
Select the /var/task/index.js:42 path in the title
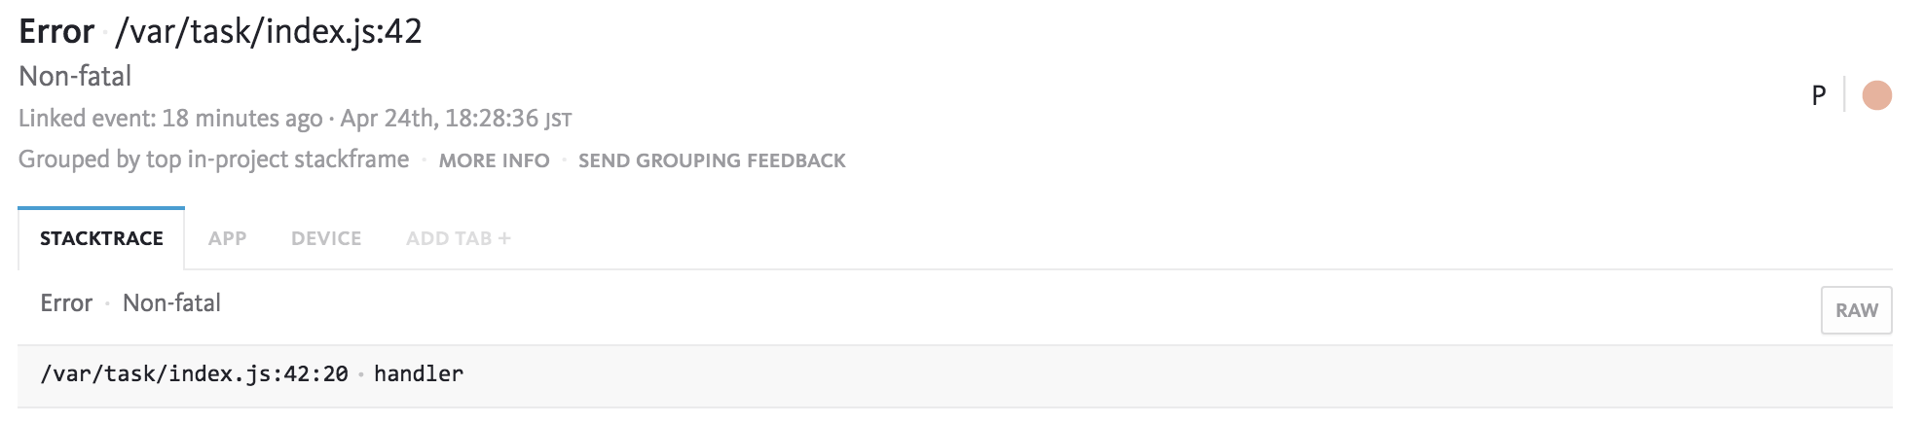pyautogui.click(x=269, y=32)
